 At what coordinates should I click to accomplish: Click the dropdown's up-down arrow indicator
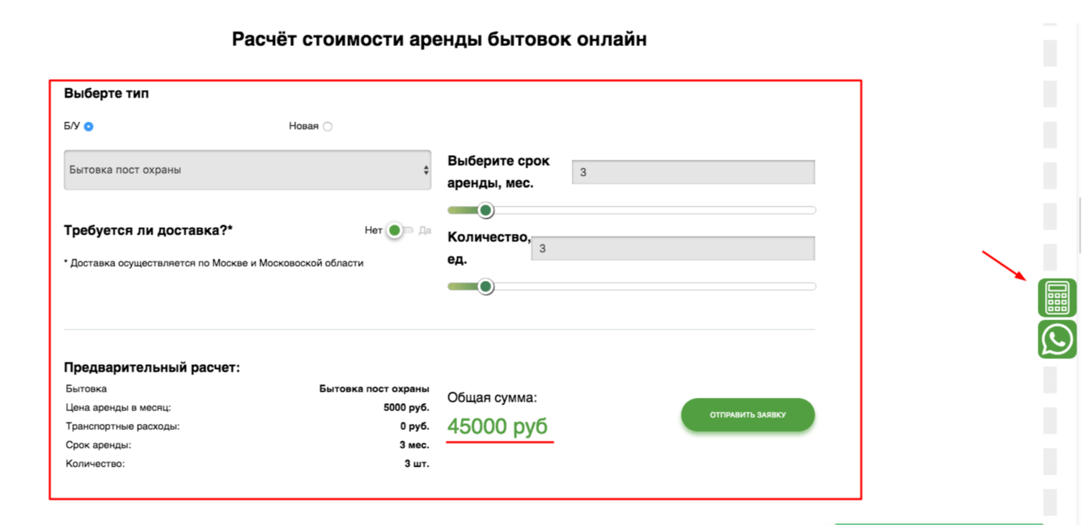click(426, 170)
